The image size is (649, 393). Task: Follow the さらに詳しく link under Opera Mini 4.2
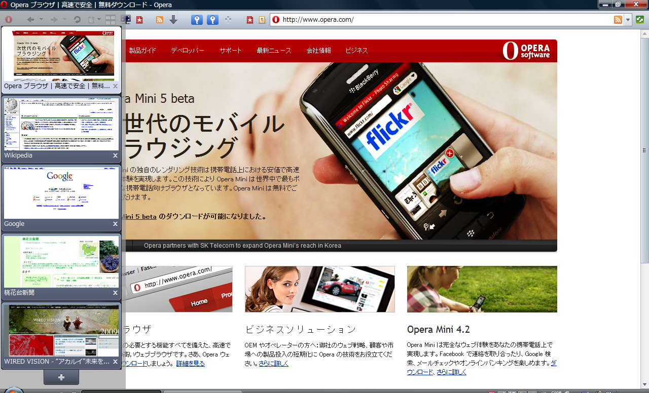pyautogui.click(x=451, y=372)
